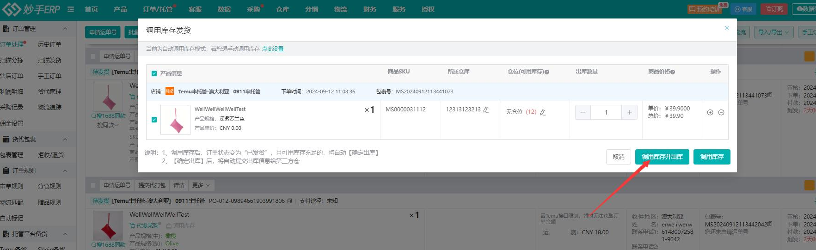Click the orange 预约培训 button

click(705, 9)
